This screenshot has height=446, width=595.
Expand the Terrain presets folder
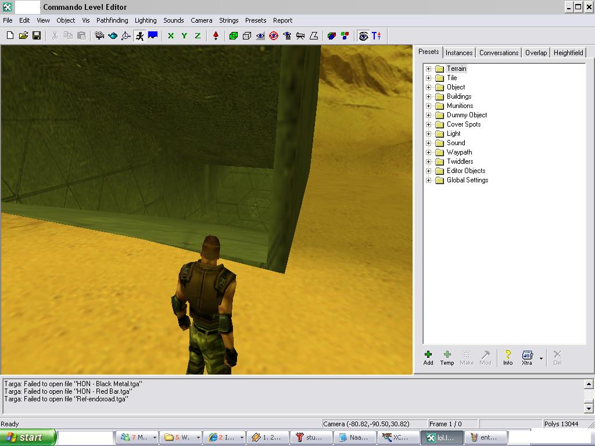pyautogui.click(x=429, y=69)
